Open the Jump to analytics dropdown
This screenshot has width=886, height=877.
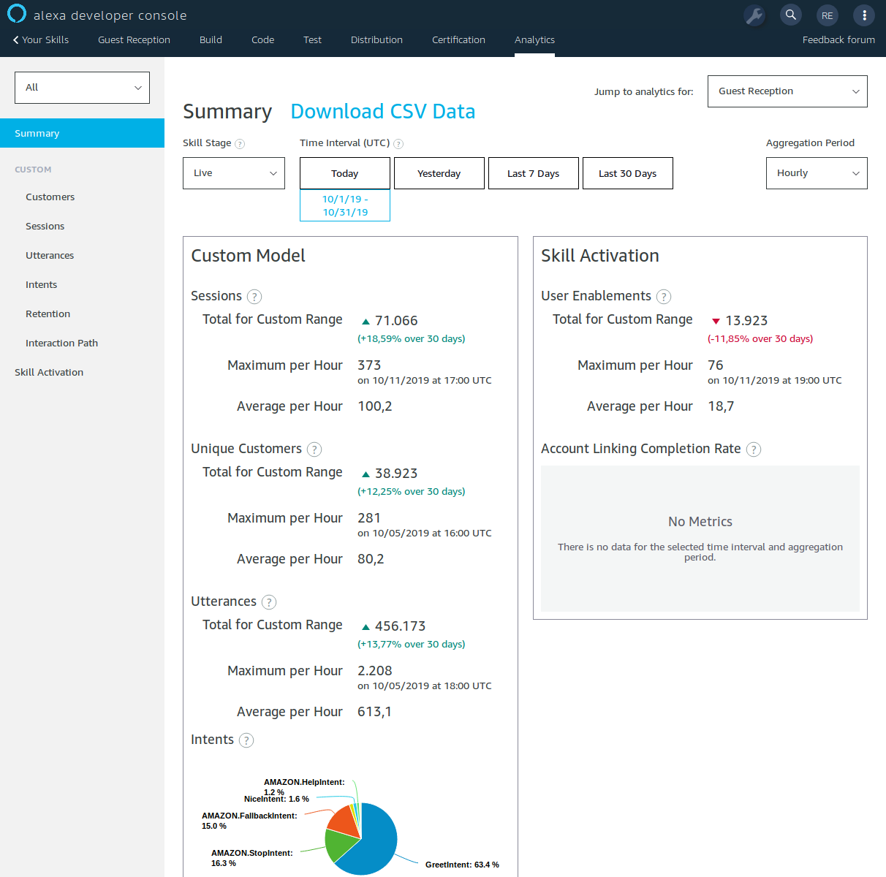(x=787, y=91)
